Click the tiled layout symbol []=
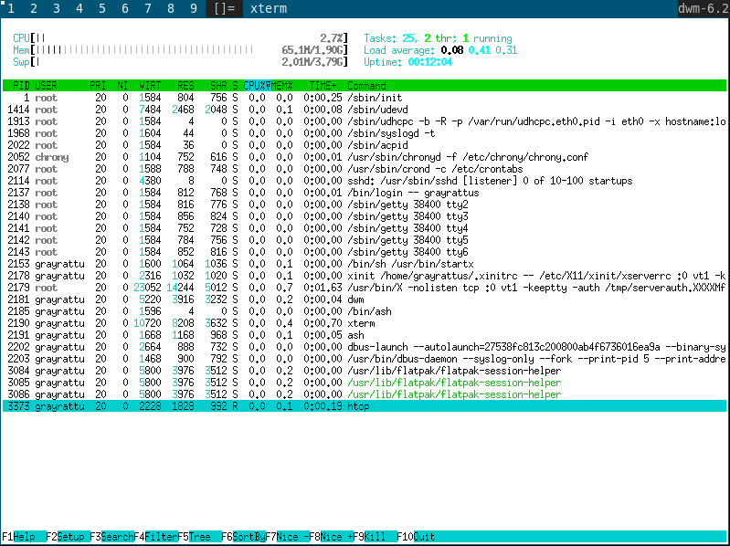 tap(225, 8)
